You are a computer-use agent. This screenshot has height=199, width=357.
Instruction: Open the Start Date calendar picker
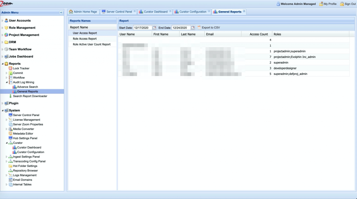pos(154,28)
